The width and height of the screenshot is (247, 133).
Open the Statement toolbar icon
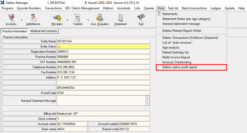tap(120, 18)
